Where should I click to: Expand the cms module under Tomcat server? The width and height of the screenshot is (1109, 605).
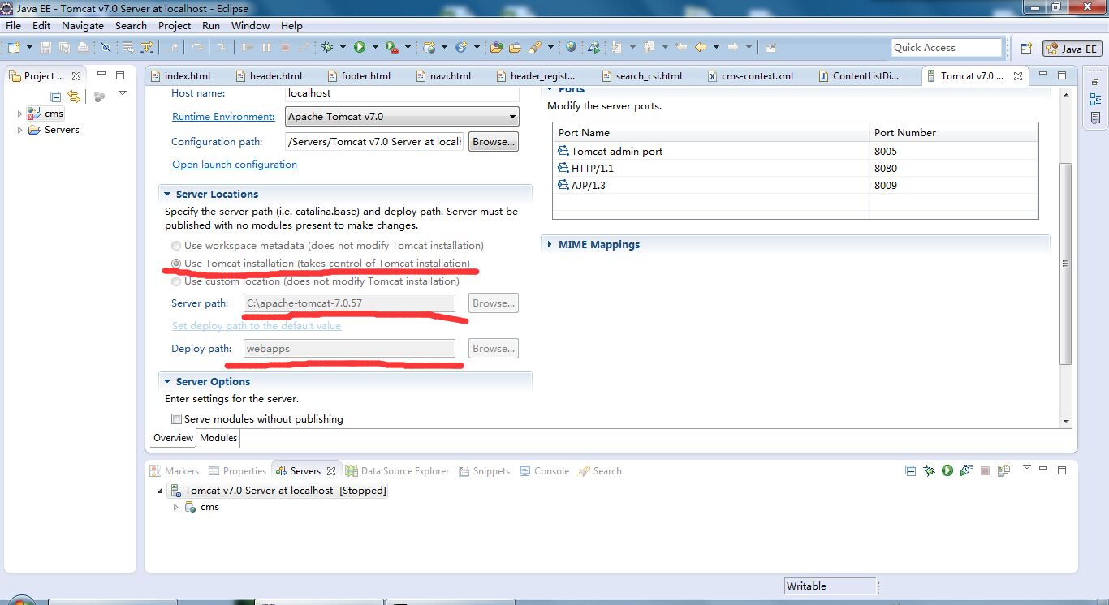point(175,508)
